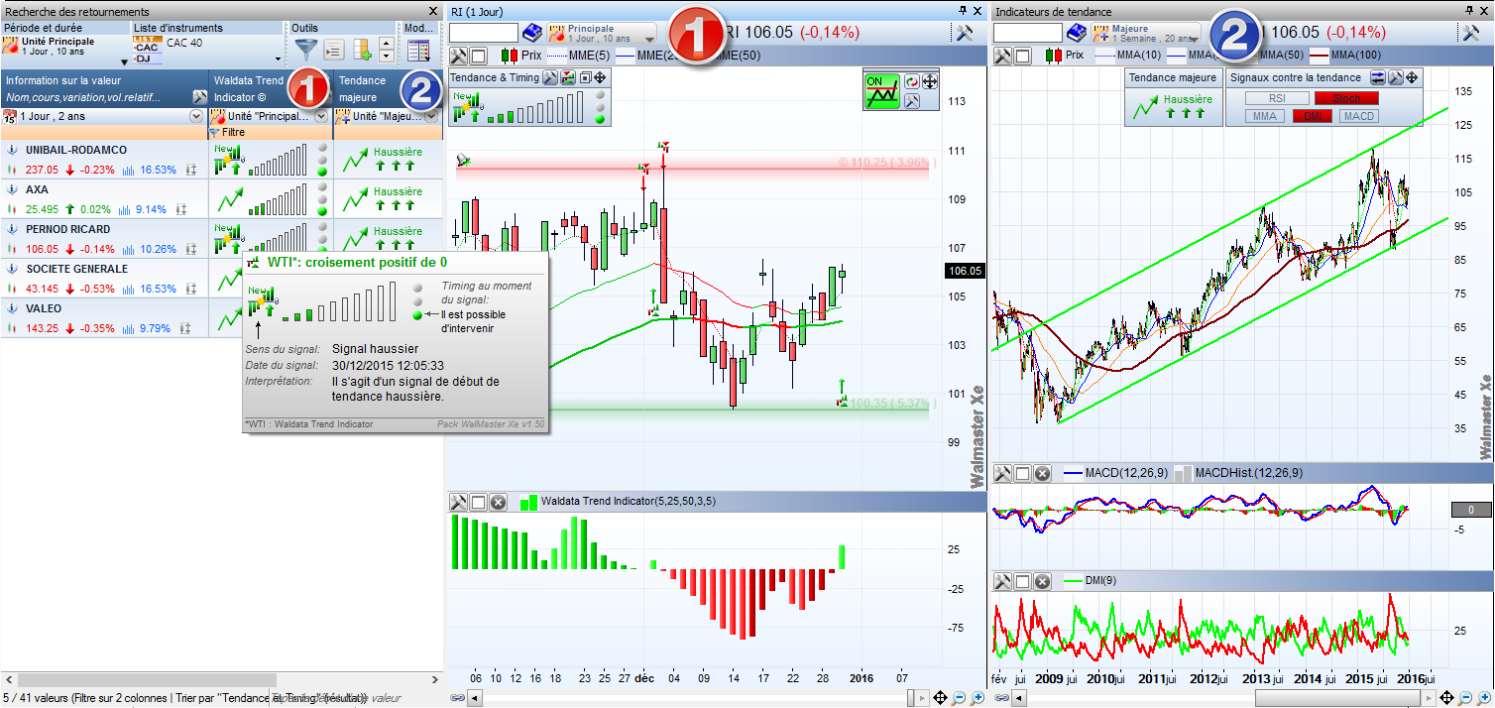Open the symbol dictionary book in RI window
1495x708 pixels.
[531, 33]
